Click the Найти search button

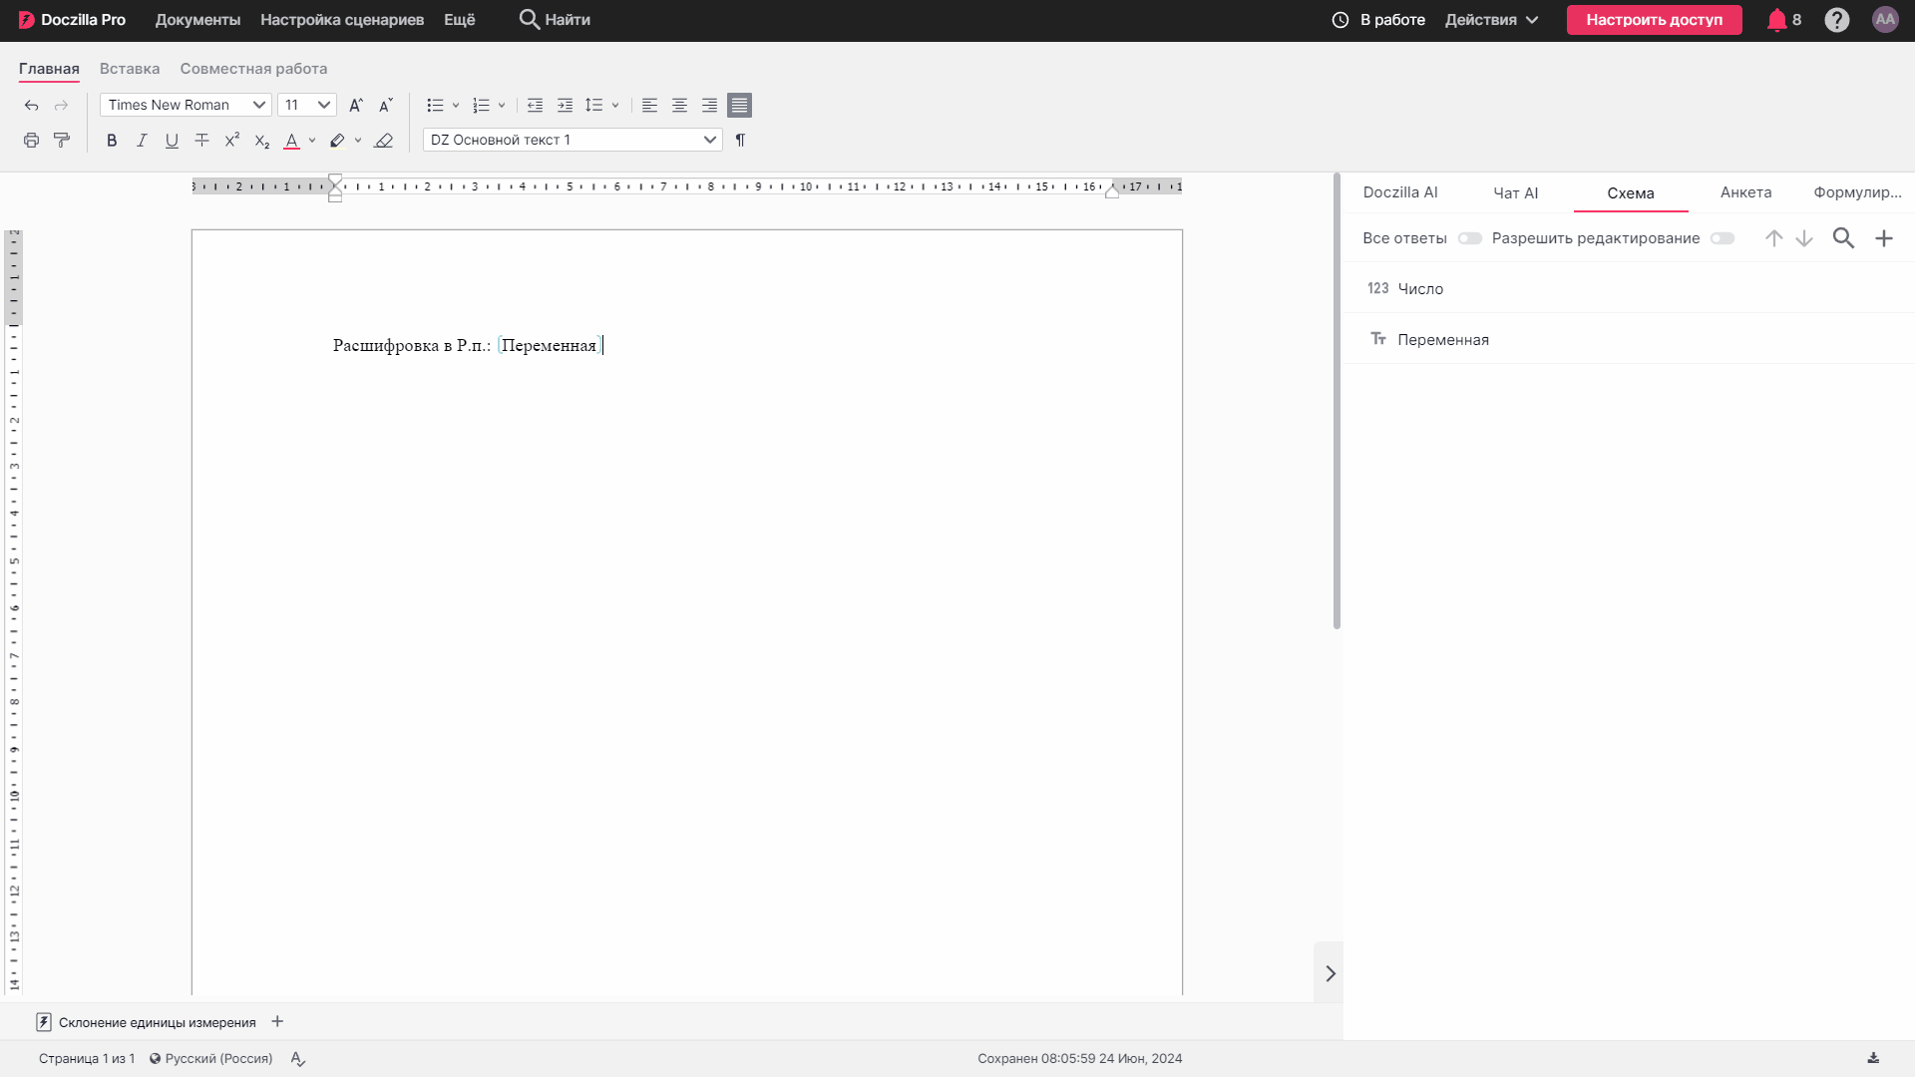(x=555, y=20)
